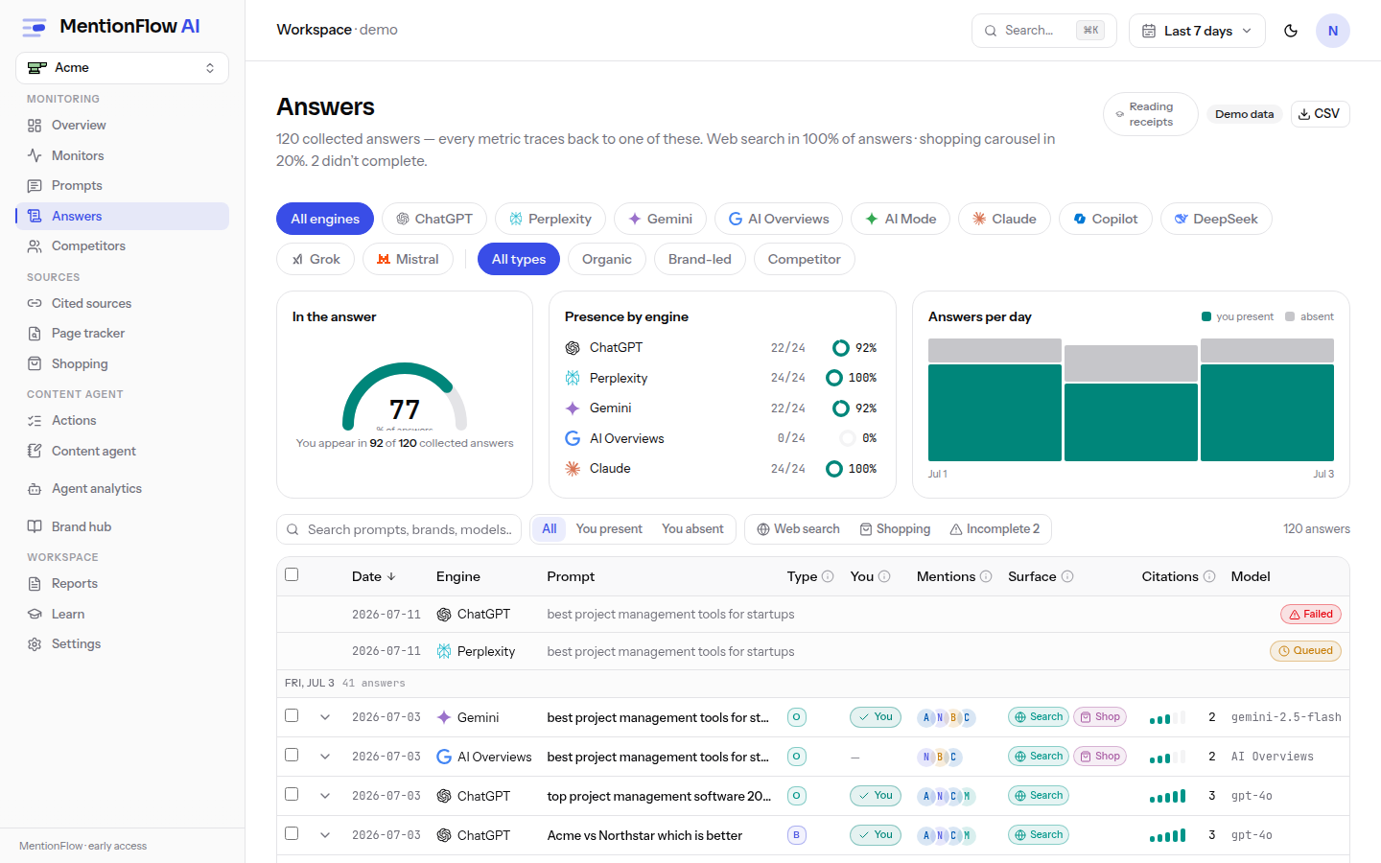Toggle dark mode moon icon
This screenshot has width=1381, height=863.
coord(1291,31)
